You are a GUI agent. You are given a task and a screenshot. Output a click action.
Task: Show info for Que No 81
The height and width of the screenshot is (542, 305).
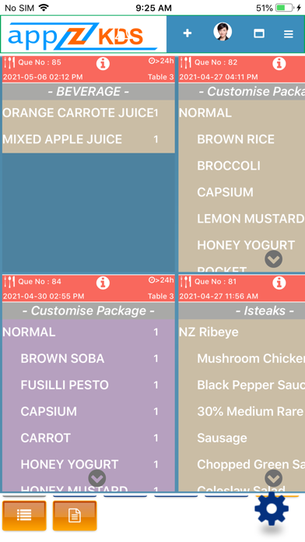279,283
